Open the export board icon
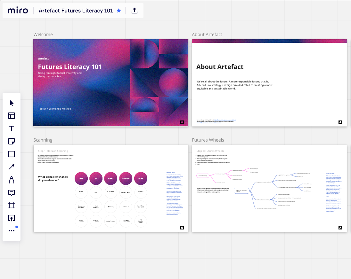The width and height of the screenshot is (351, 279). coord(134,11)
